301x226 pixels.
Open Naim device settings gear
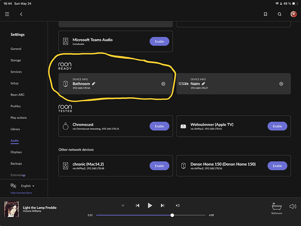pos(281,84)
